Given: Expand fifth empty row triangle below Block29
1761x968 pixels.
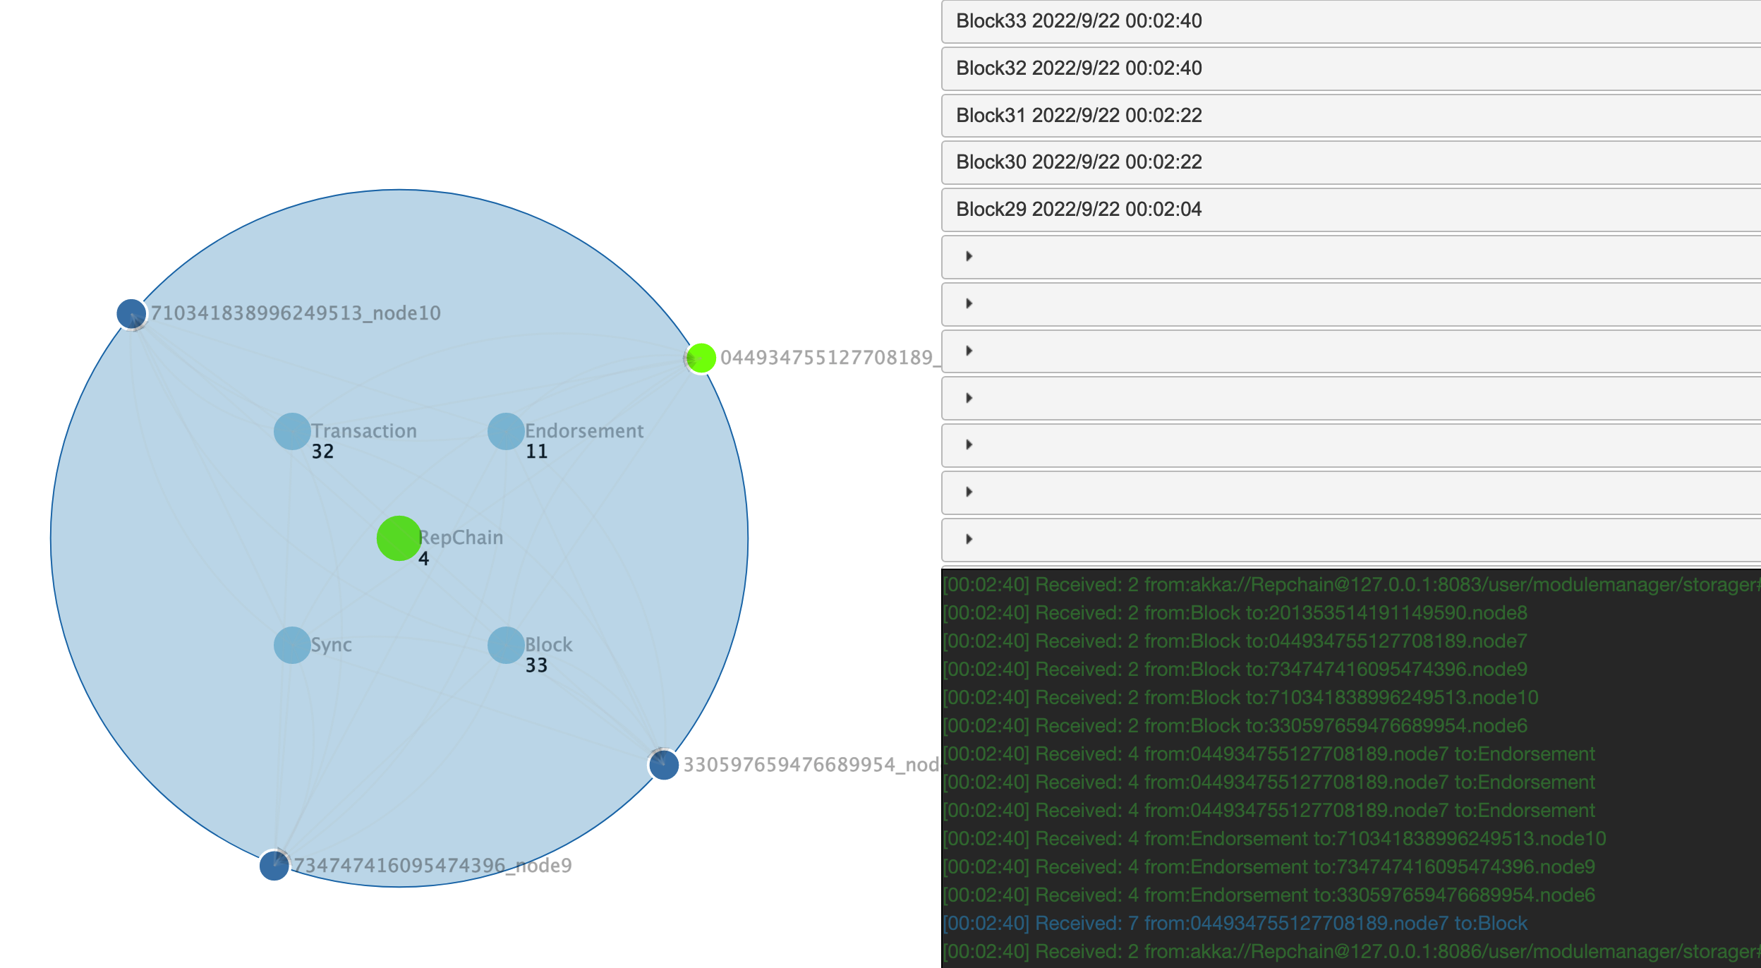Looking at the screenshot, I should coord(969,444).
